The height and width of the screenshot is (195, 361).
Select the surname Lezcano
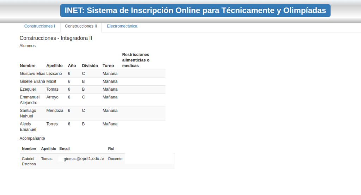(x=54, y=74)
